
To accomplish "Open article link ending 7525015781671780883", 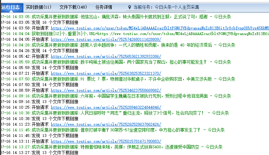I will (106, 142).
